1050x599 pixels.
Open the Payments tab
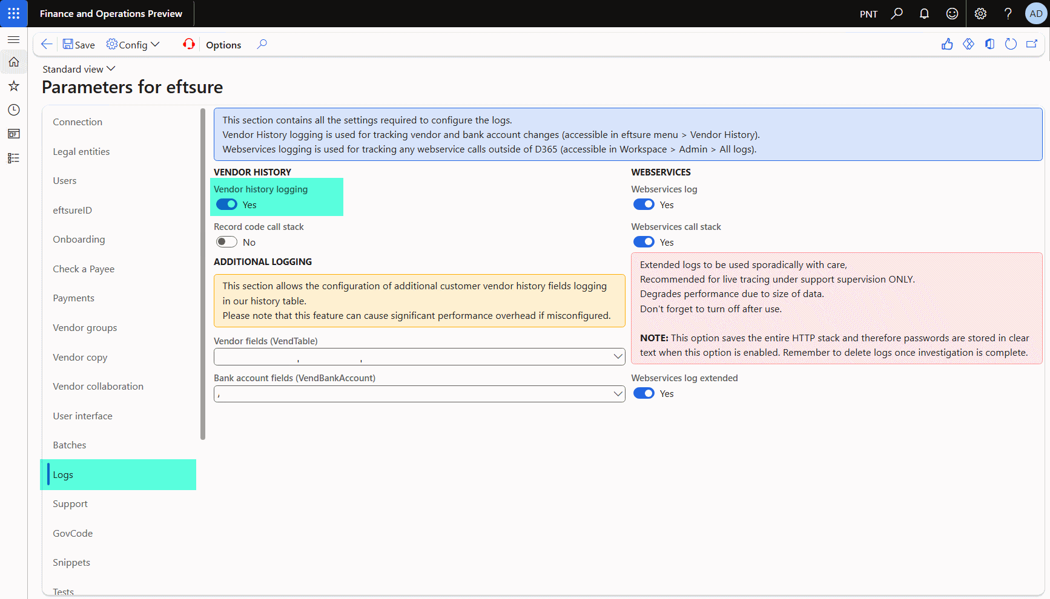73,298
